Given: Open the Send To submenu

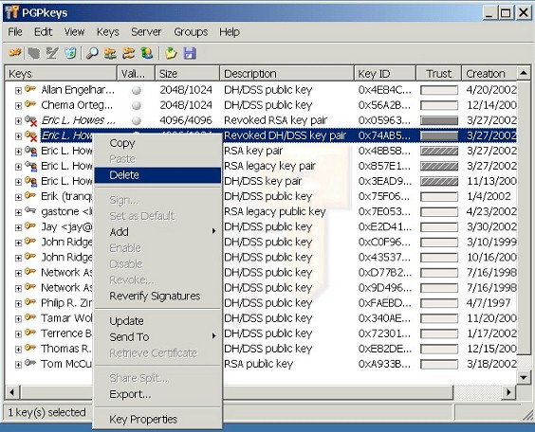Looking at the screenshot, I should coord(157,337).
